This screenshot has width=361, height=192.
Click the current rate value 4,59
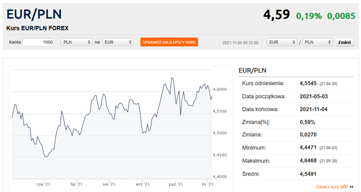point(276,15)
